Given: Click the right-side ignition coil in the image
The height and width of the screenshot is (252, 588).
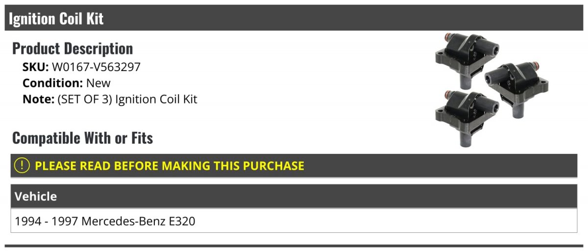Looking at the screenshot, I should (516, 83).
